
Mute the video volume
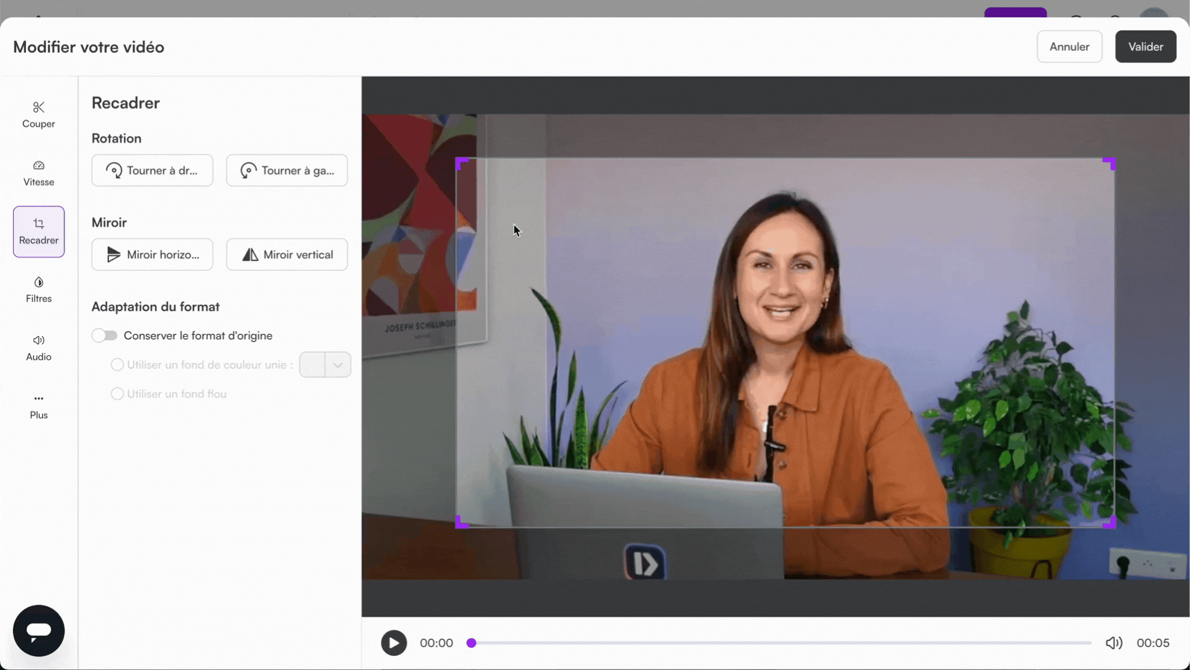[1113, 642]
